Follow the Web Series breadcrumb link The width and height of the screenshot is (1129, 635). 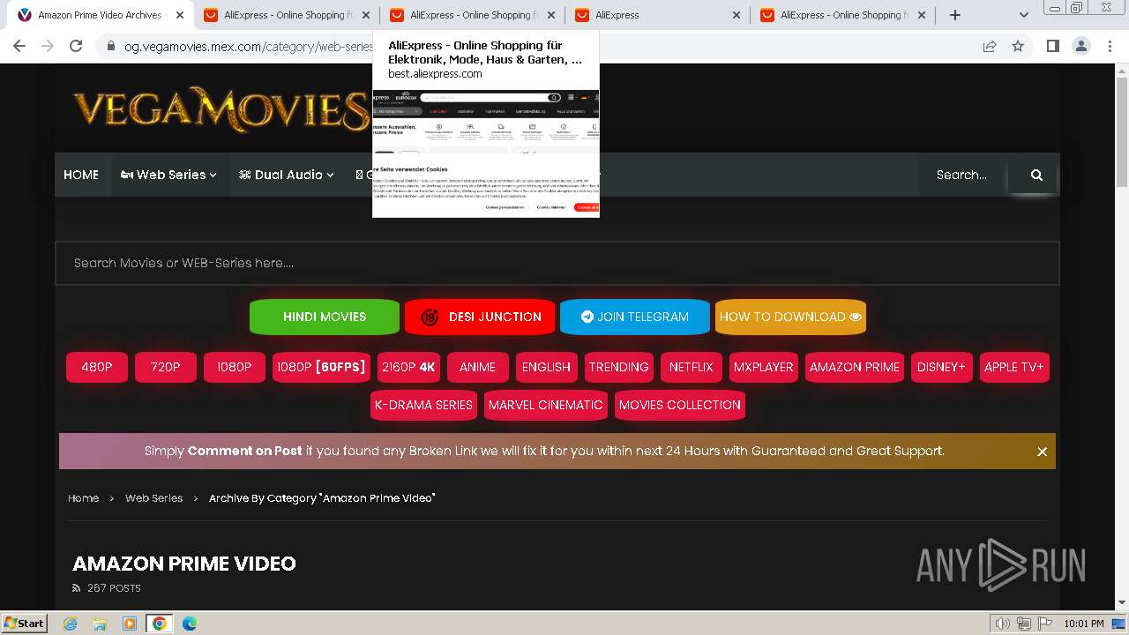coord(154,498)
